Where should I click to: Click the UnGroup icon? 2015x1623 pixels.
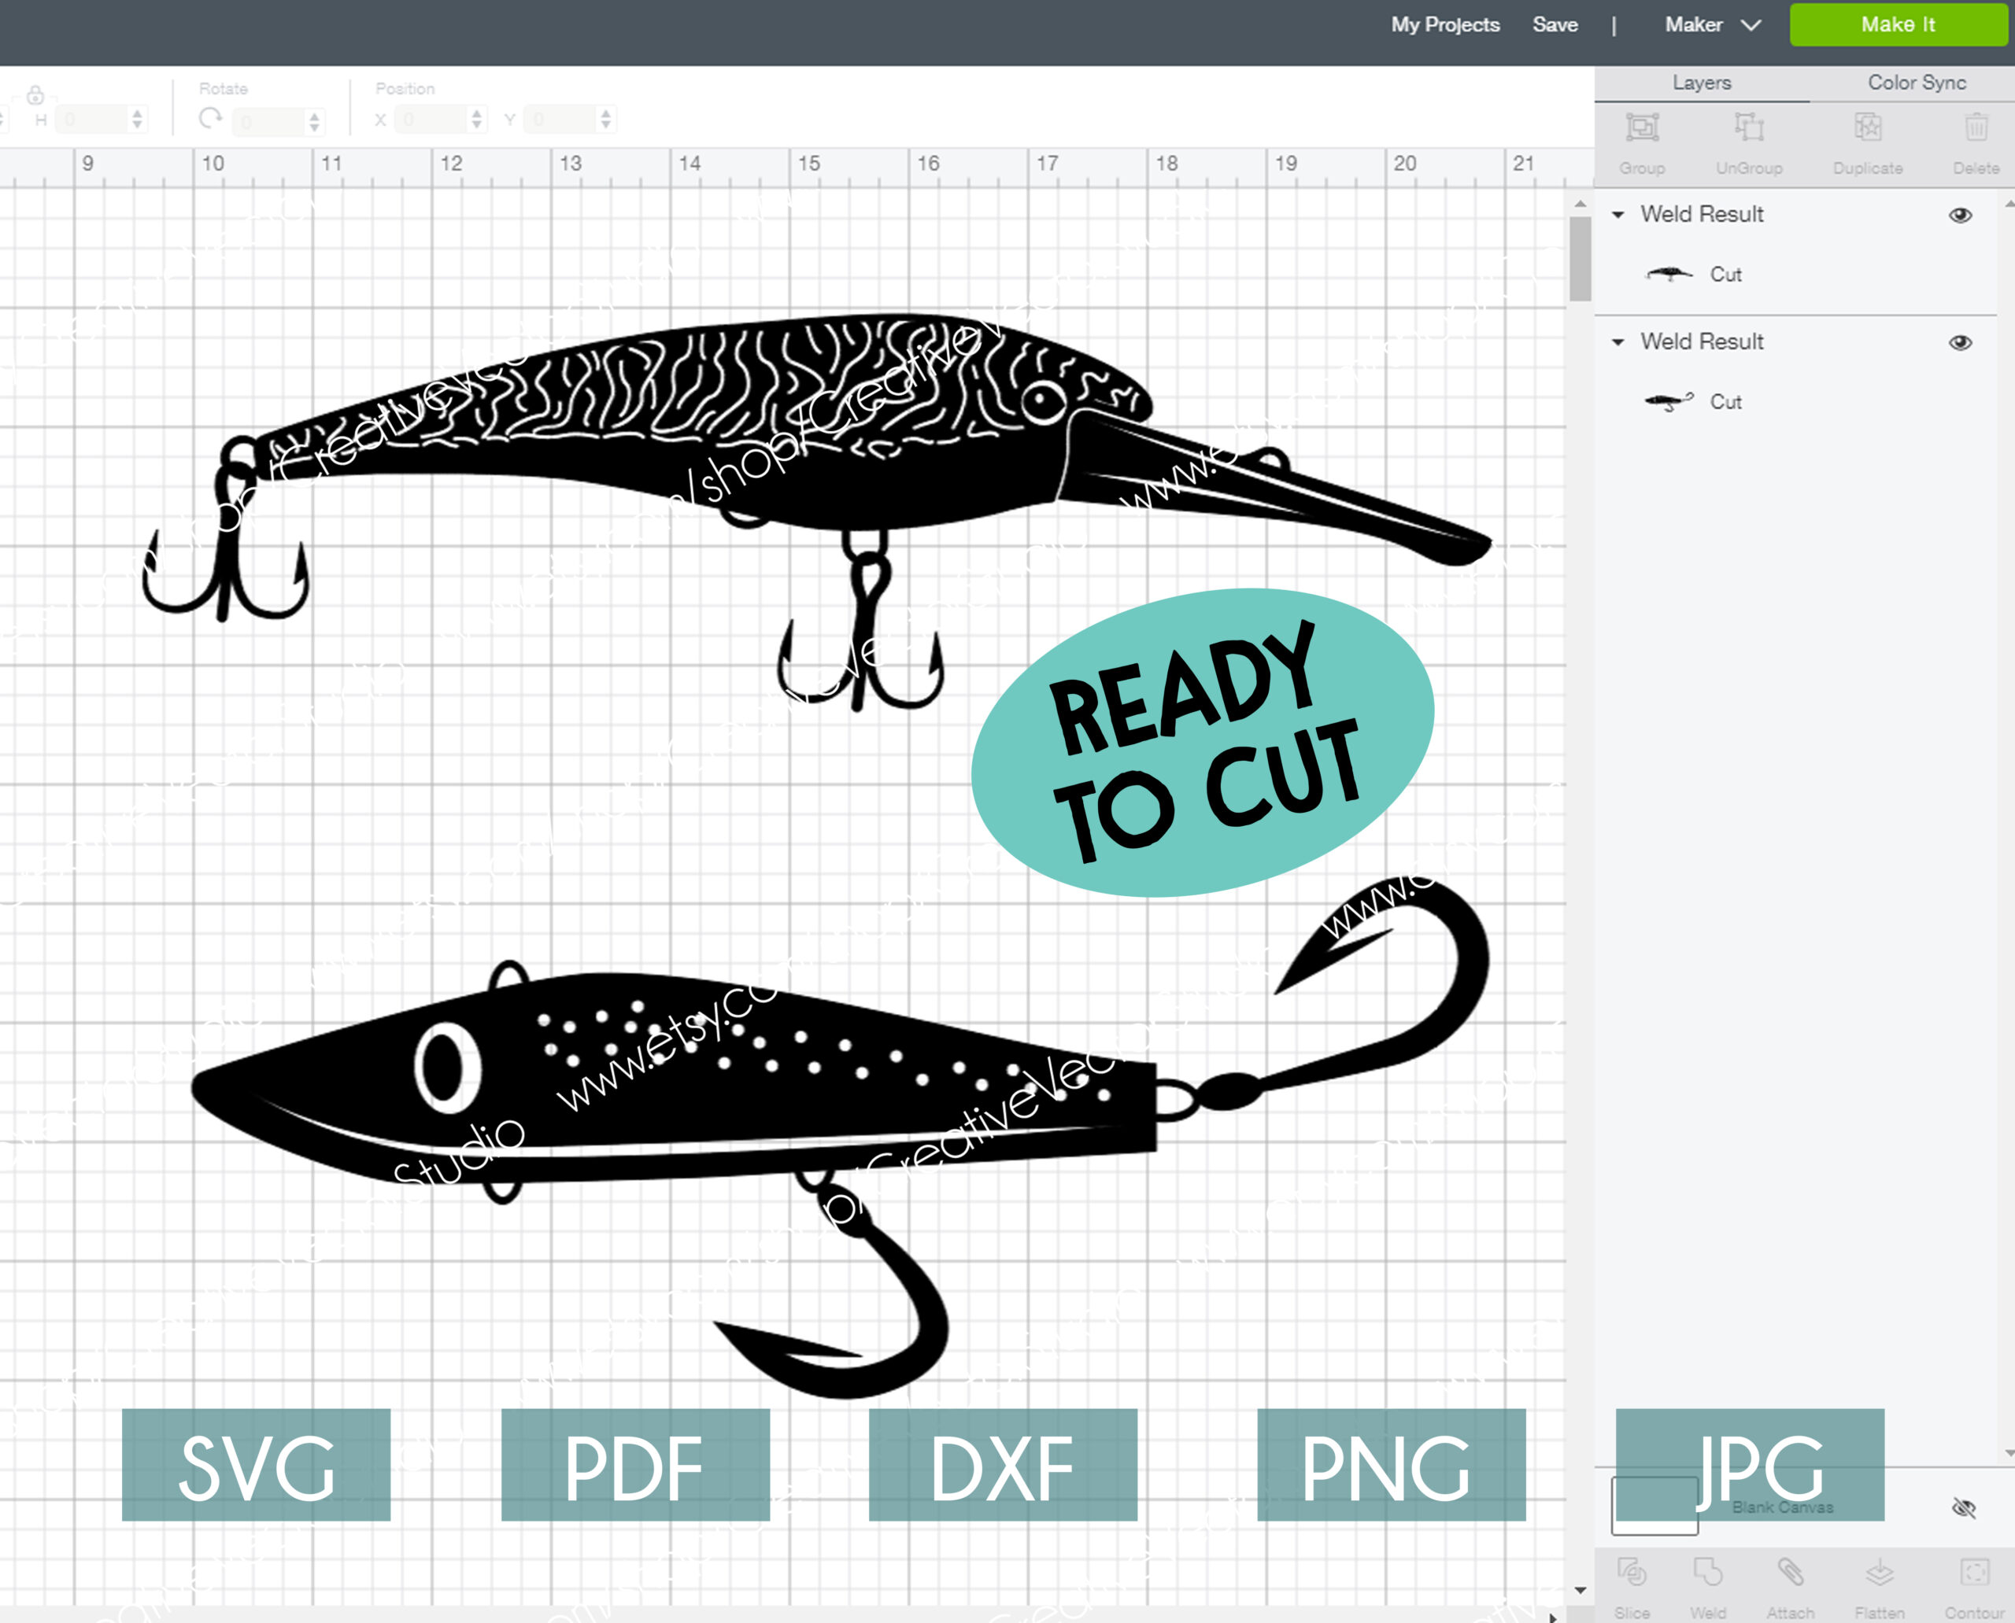[1748, 127]
